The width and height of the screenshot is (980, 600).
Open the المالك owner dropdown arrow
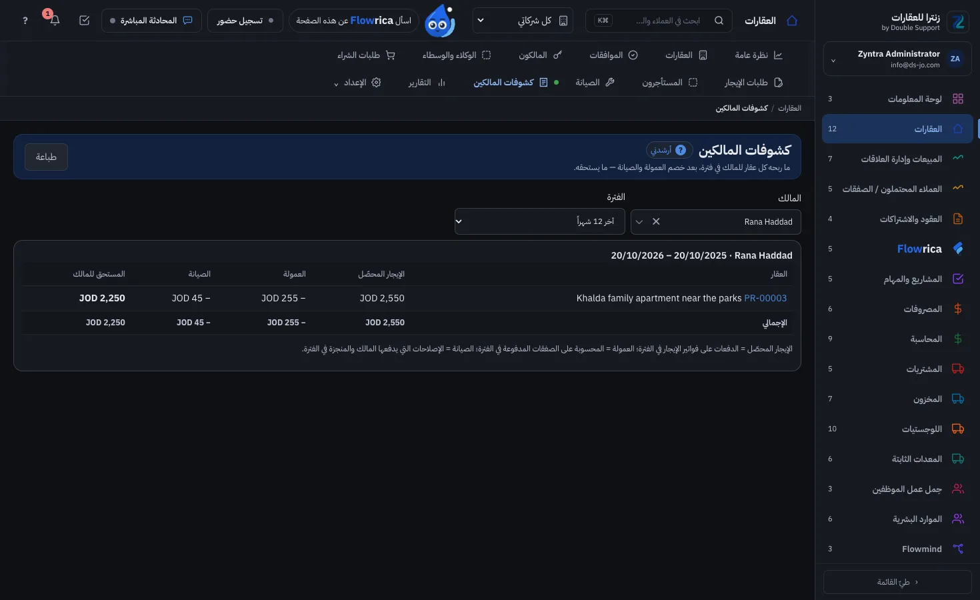[639, 222]
